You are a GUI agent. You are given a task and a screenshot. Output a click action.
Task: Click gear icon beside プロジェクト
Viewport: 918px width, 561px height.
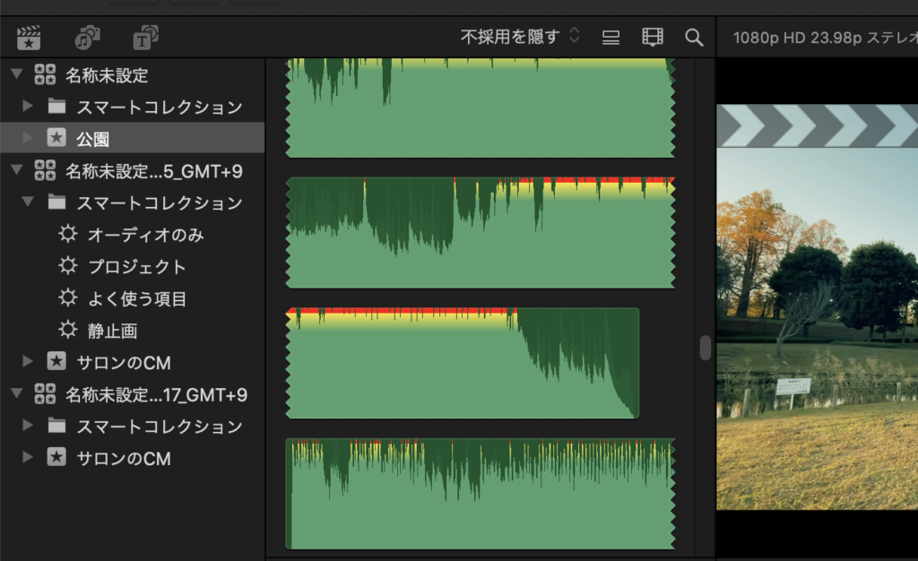tap(68, 266)
